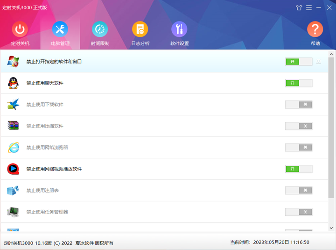This screenshot has width=336, height=250.
Task: Click the 定时关机 tab label text
Action: tap(20, 43)
